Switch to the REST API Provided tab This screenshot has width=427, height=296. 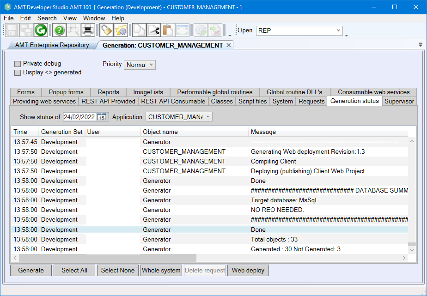click(x=109, y=101)
